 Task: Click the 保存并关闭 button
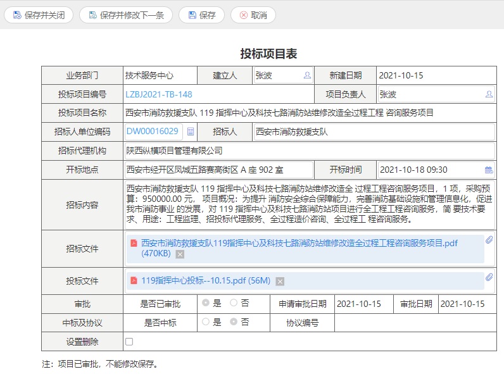click(39, 15)
